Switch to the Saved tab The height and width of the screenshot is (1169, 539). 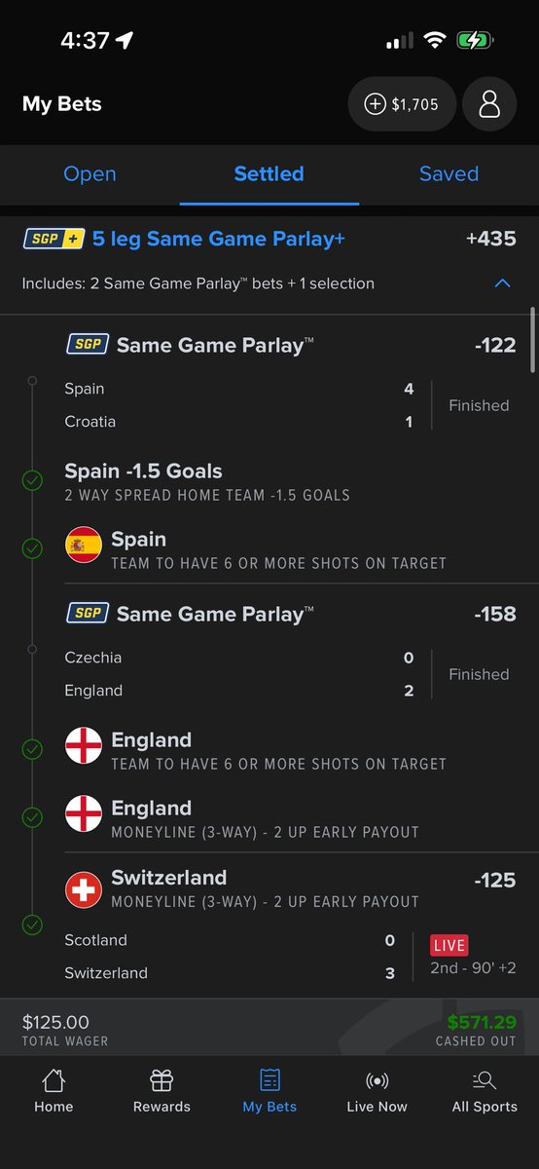click(x=449, y=173)
